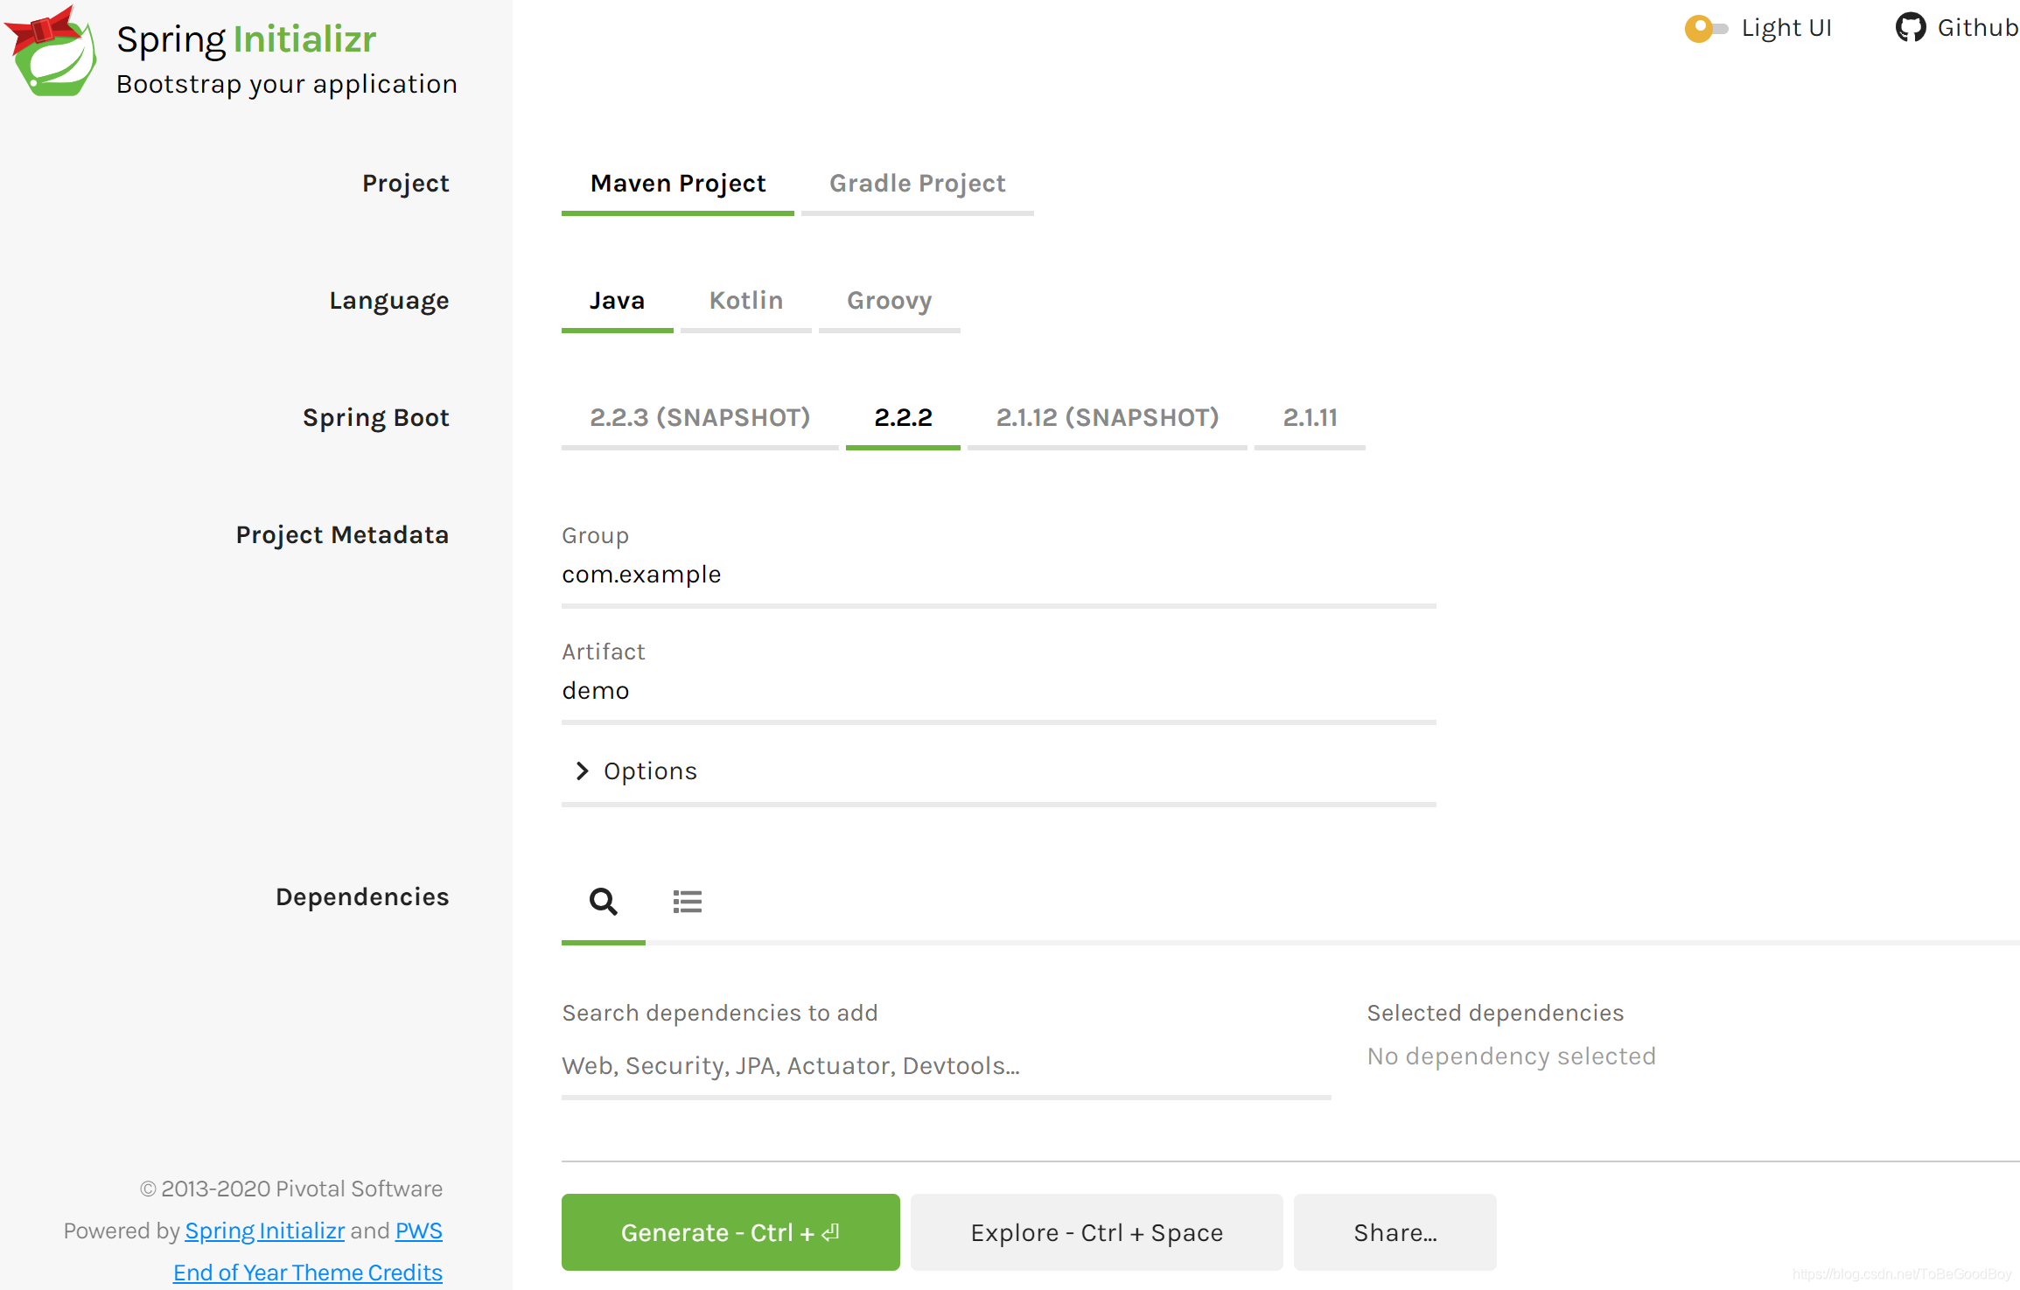Select Spring Boot 2.1.12 (SNAPSHOT)
The image size is (2020, 1290).
[1107, 418]
